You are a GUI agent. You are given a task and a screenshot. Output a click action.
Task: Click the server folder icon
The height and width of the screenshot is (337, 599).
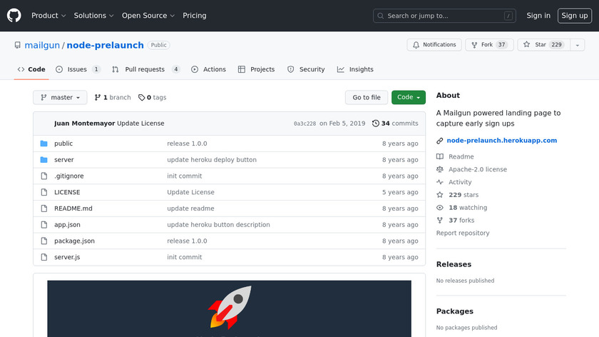point(44,160)
